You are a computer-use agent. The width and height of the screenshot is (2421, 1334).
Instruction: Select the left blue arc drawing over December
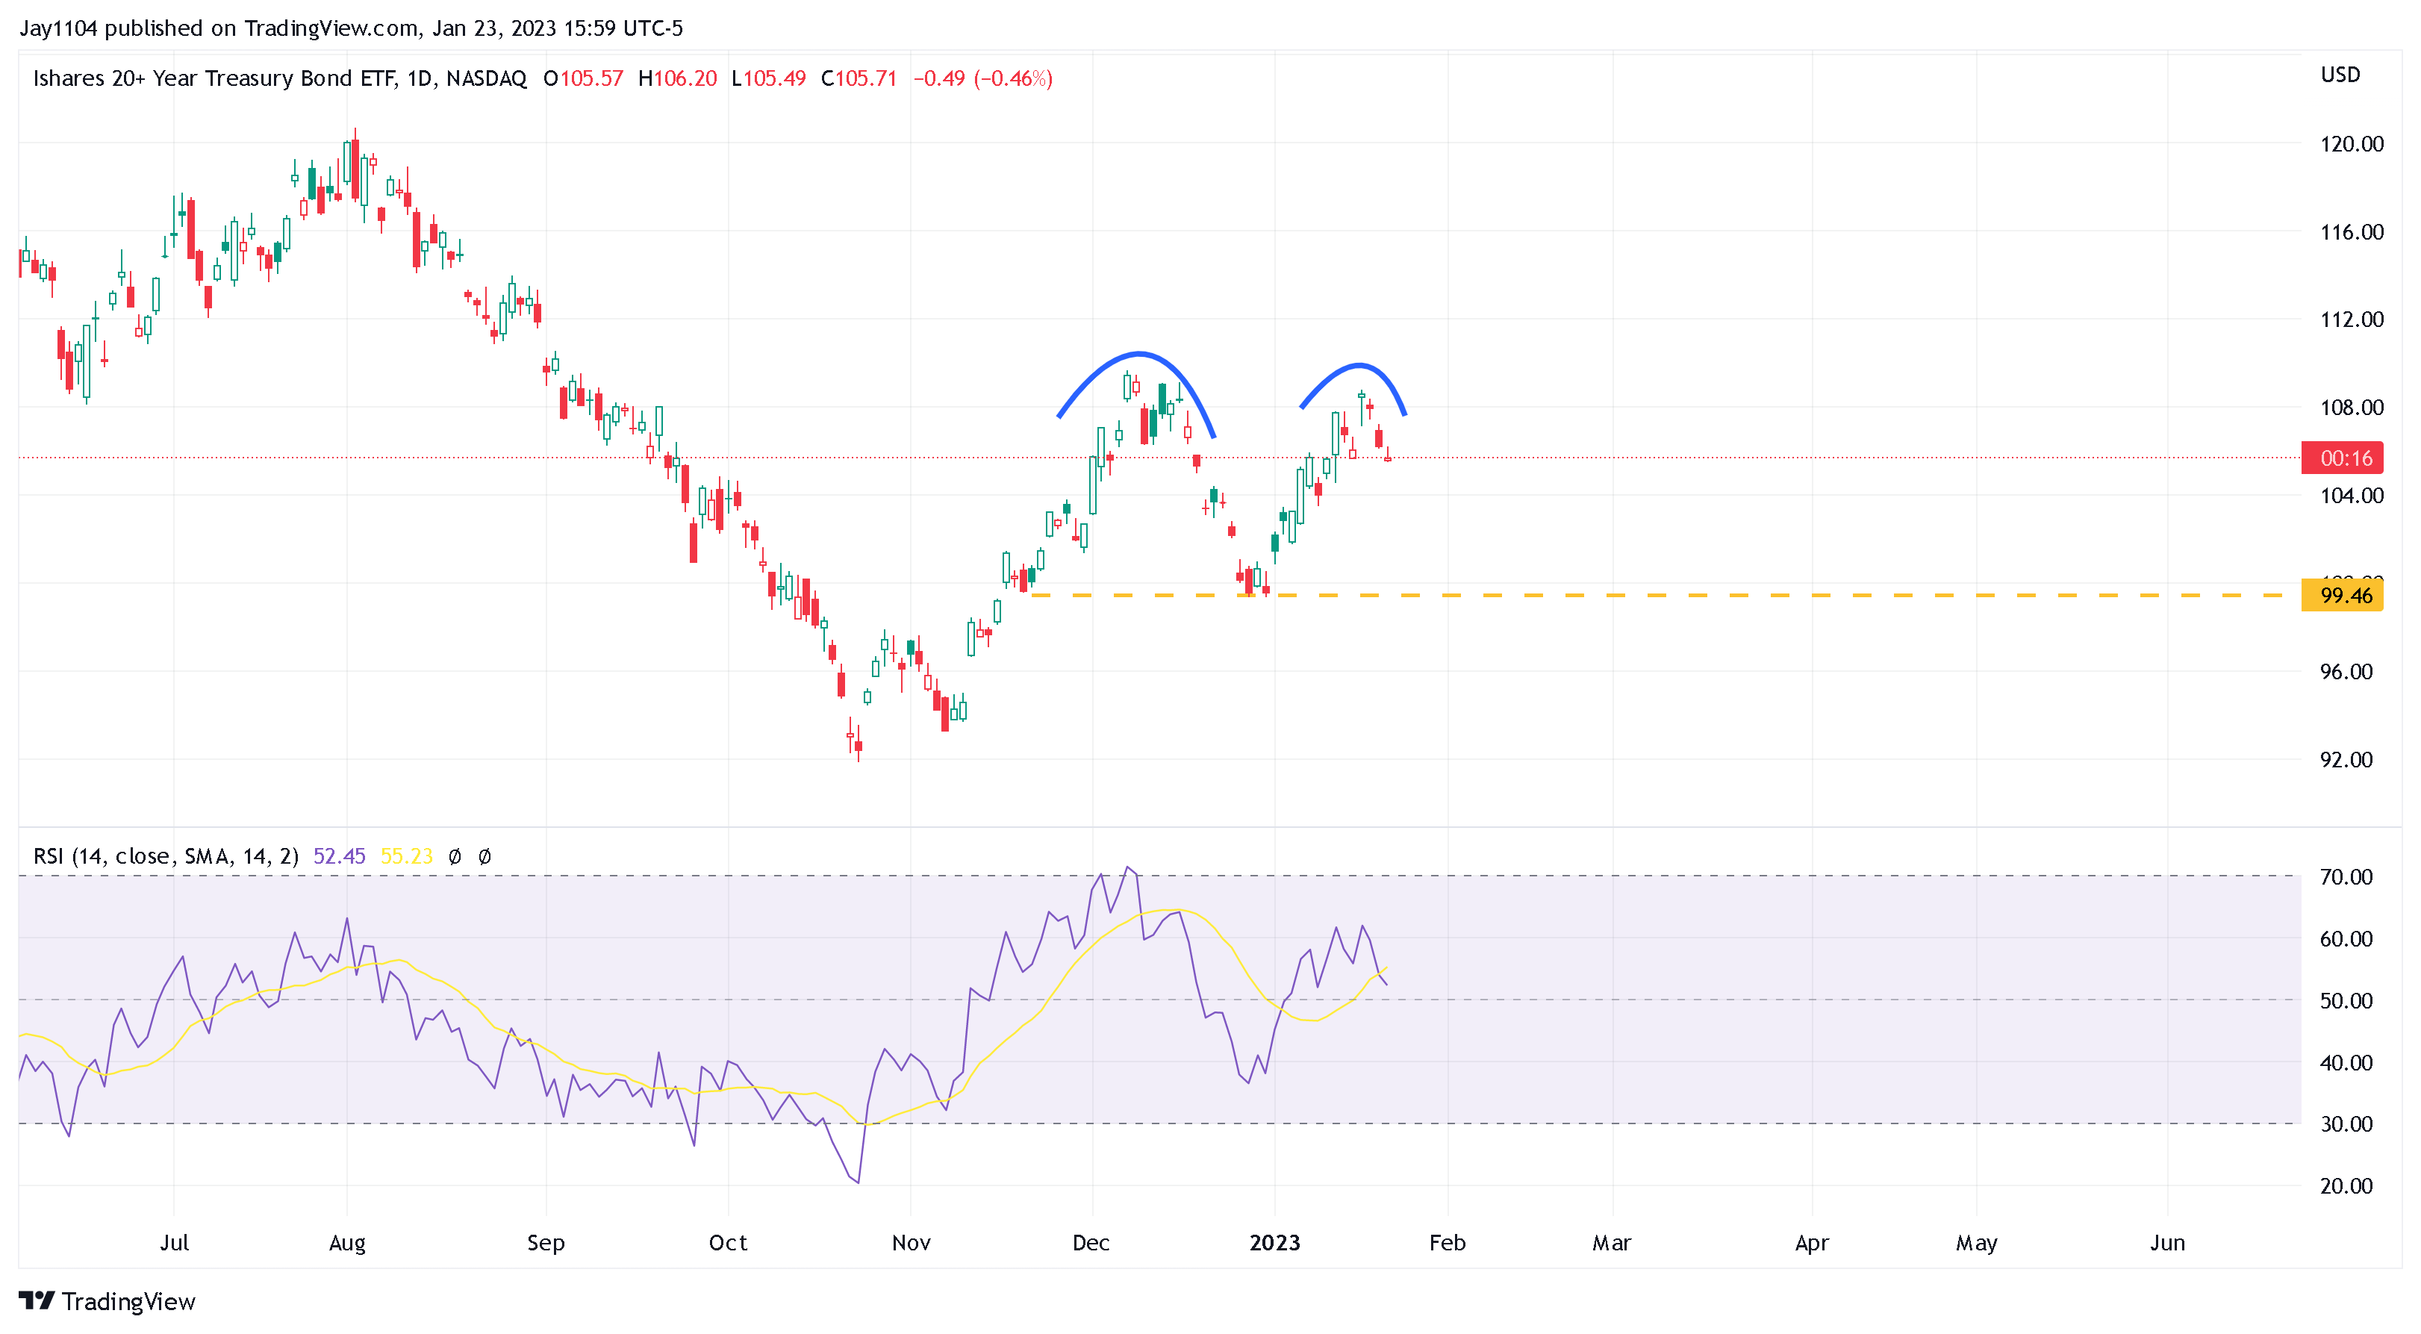click(x=1139, y=355)
